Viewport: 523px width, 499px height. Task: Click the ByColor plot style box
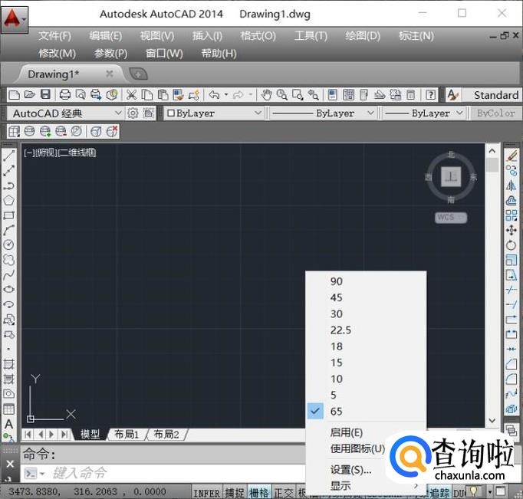[495, 113]
